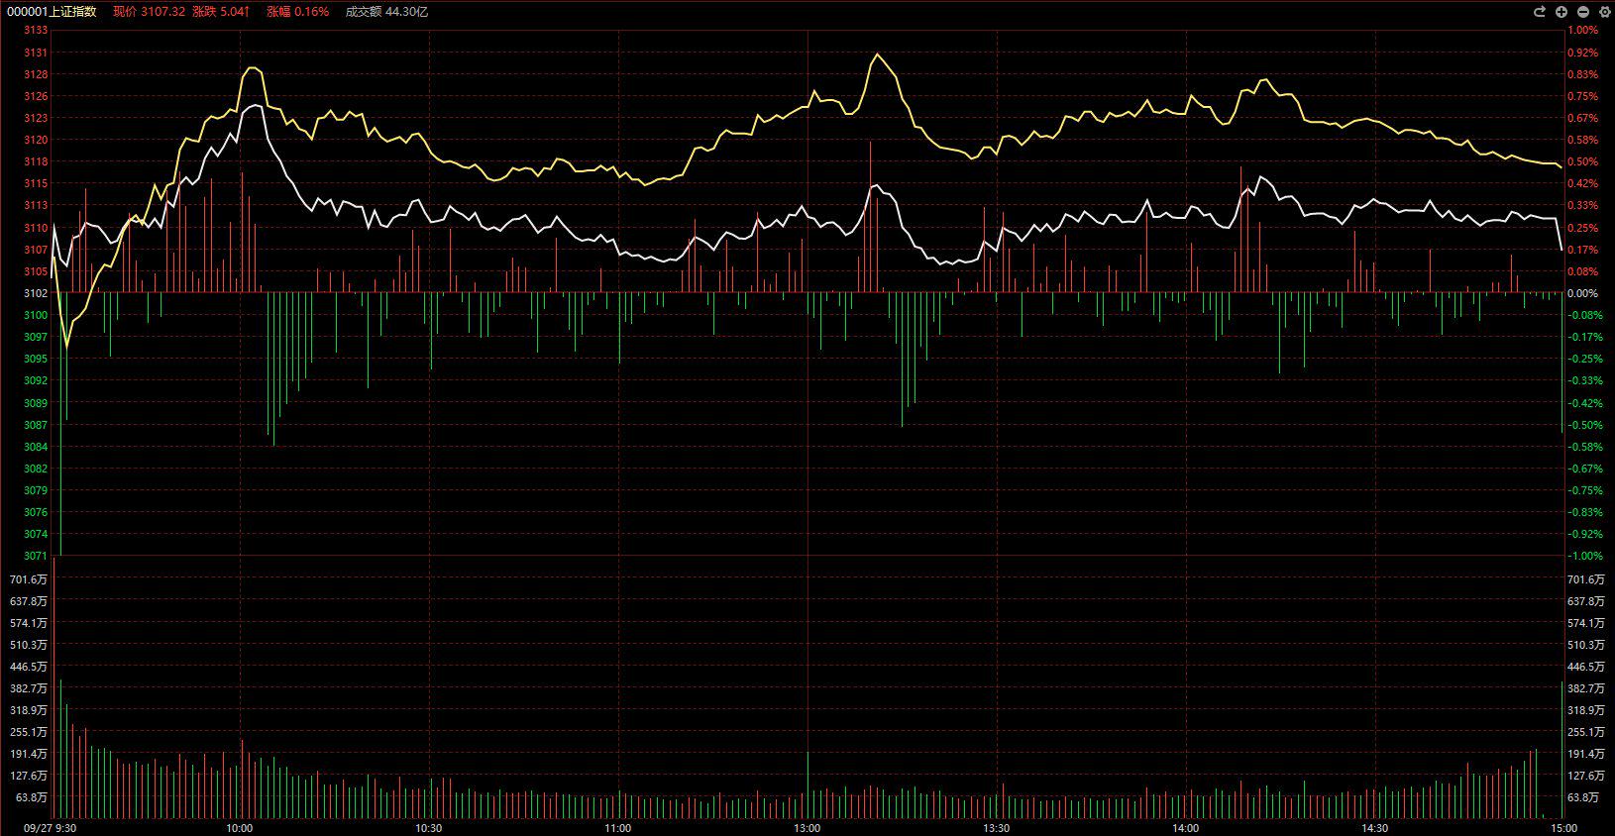
Task: Click the 涨跌 5.04 value
Action: pos(221,12)
